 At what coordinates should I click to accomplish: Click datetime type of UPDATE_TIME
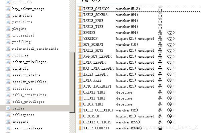[x=124, y=98]
